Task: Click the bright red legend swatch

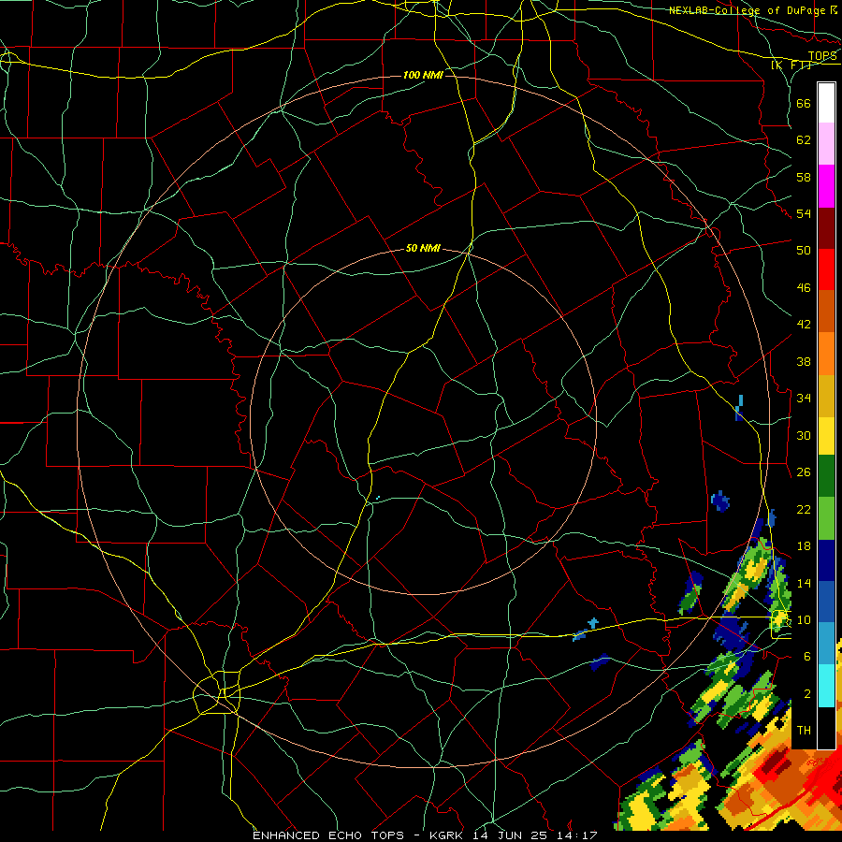Action: pyautogui.click(x=826, y=269)
